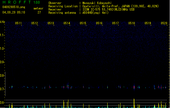Viewport: 170px width, 108px height.
Task: Click the 0520 time marker
Action: pyautogui.click(x=164, y=23)
